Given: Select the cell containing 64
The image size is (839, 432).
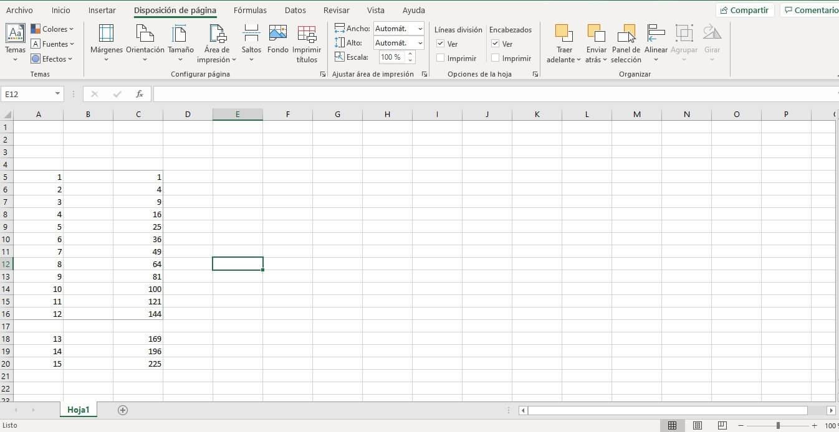Looking at the screenshot, I should (138, 264).
